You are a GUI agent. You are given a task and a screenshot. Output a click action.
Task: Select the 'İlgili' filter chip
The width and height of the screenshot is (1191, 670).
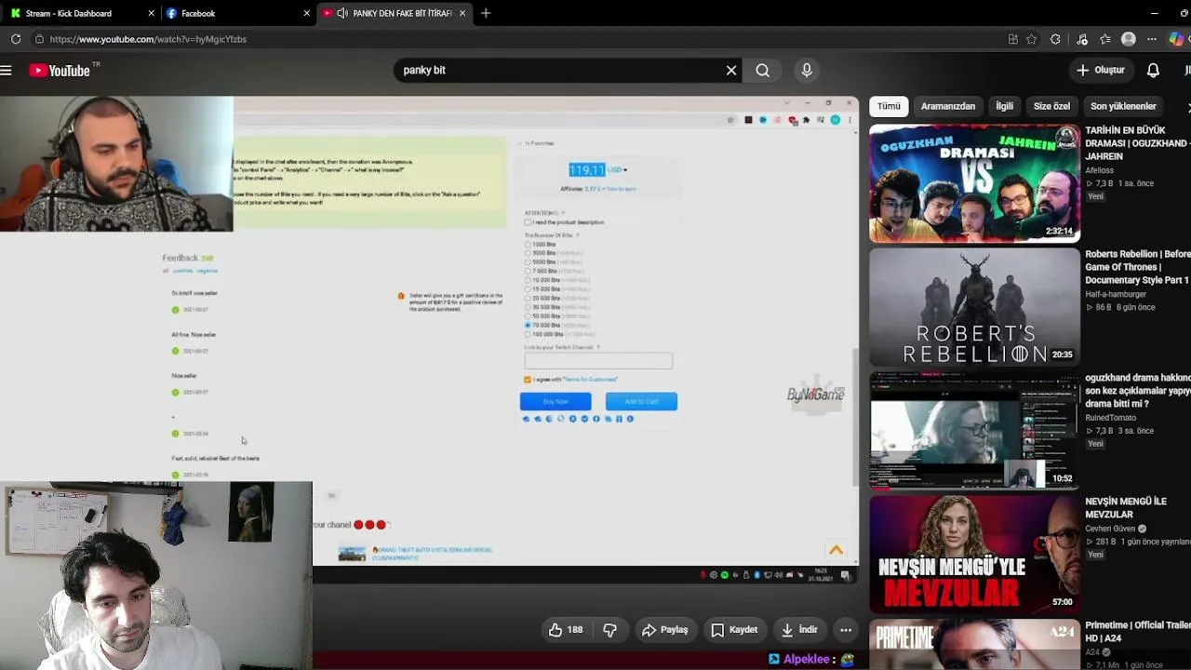click(1004, 106)
